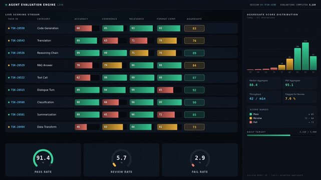Click aggregate badge 87 for Tool Call
321x180 pixels.
pos(194,77)
